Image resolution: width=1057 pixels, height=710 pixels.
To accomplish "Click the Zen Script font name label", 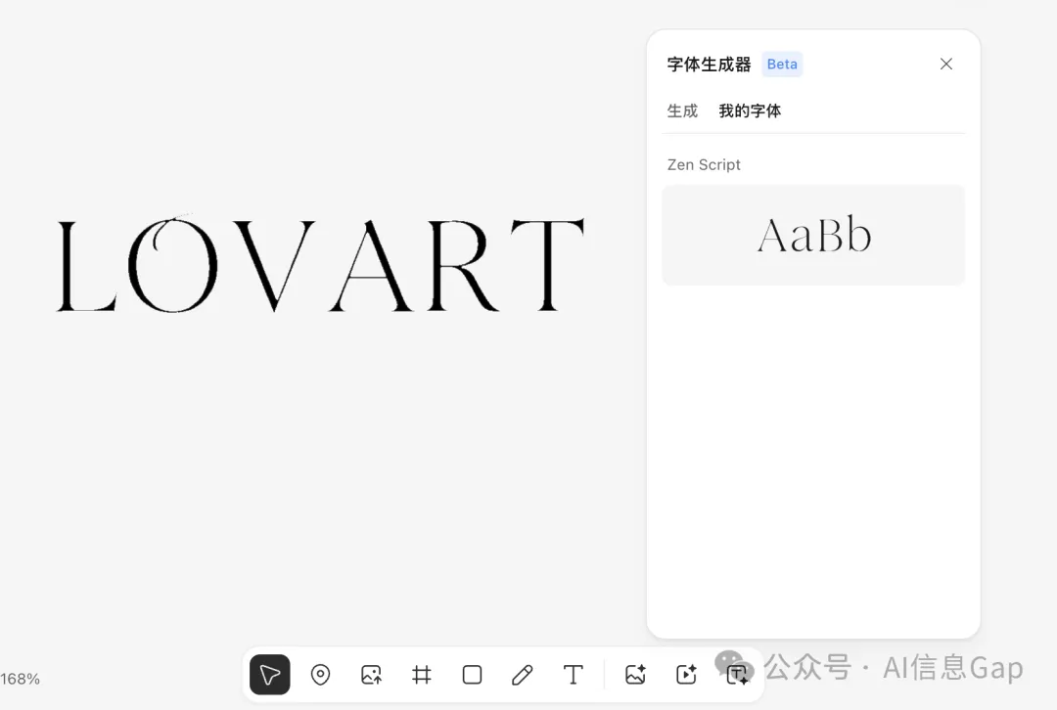I will tap(704, 165).
